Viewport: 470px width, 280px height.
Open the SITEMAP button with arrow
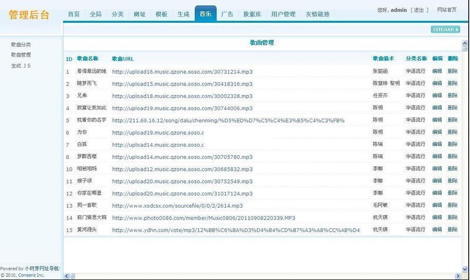tap(445, 29)
